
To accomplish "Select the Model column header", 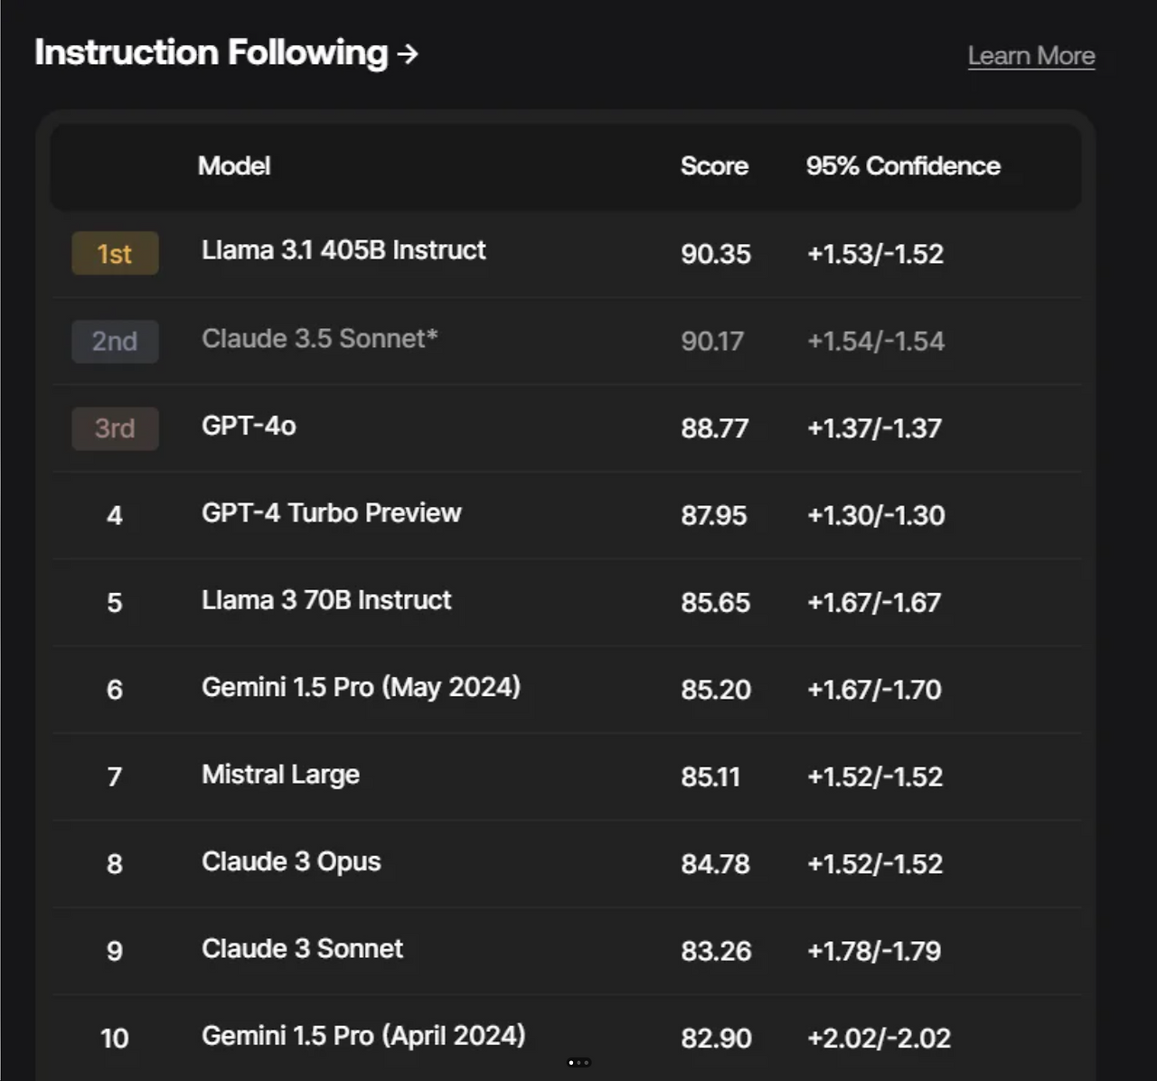I will coord(234,166).
